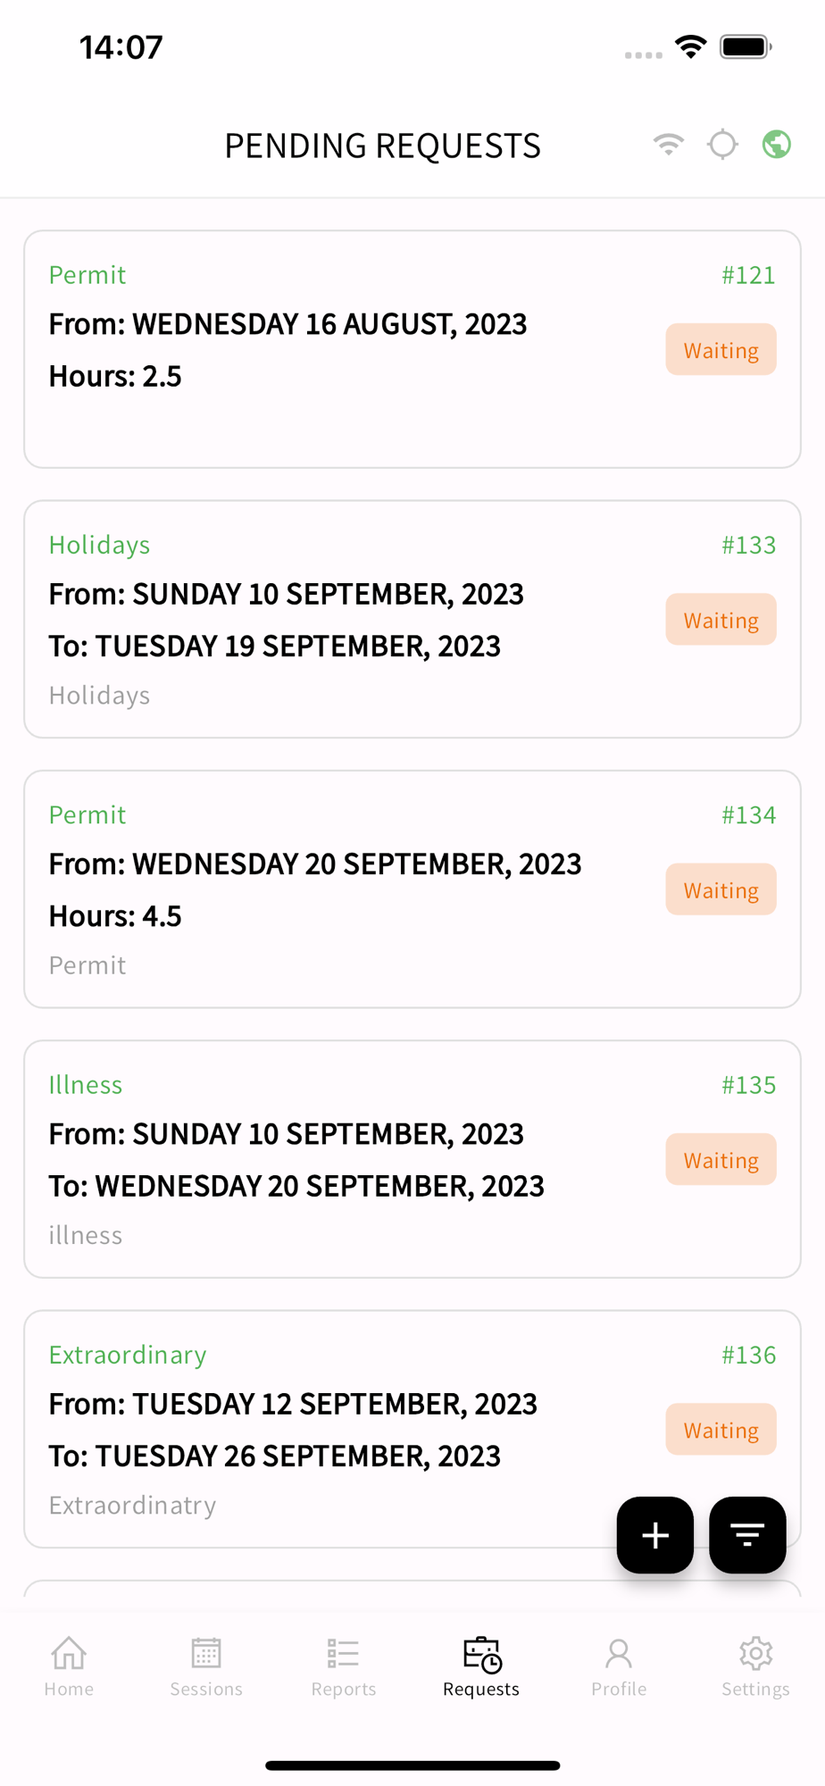Open the Reports tab
This screenshot has width=825, height=1786.
coord(344,1666)
